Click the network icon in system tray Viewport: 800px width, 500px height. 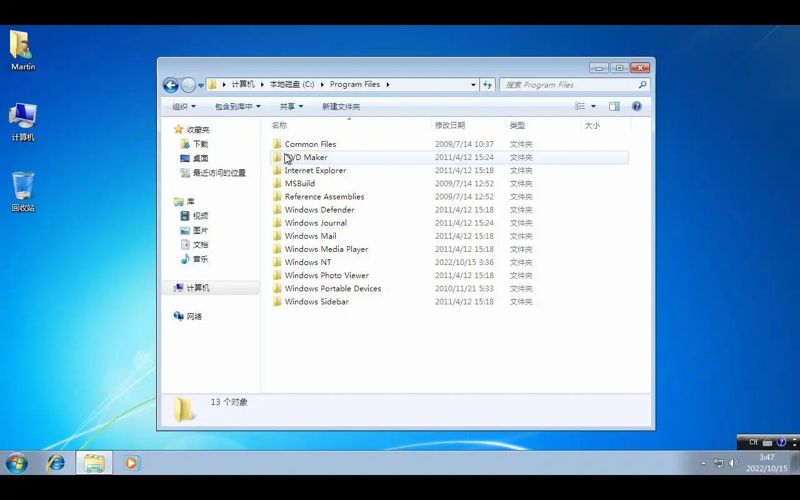click(x=719, y=463)
